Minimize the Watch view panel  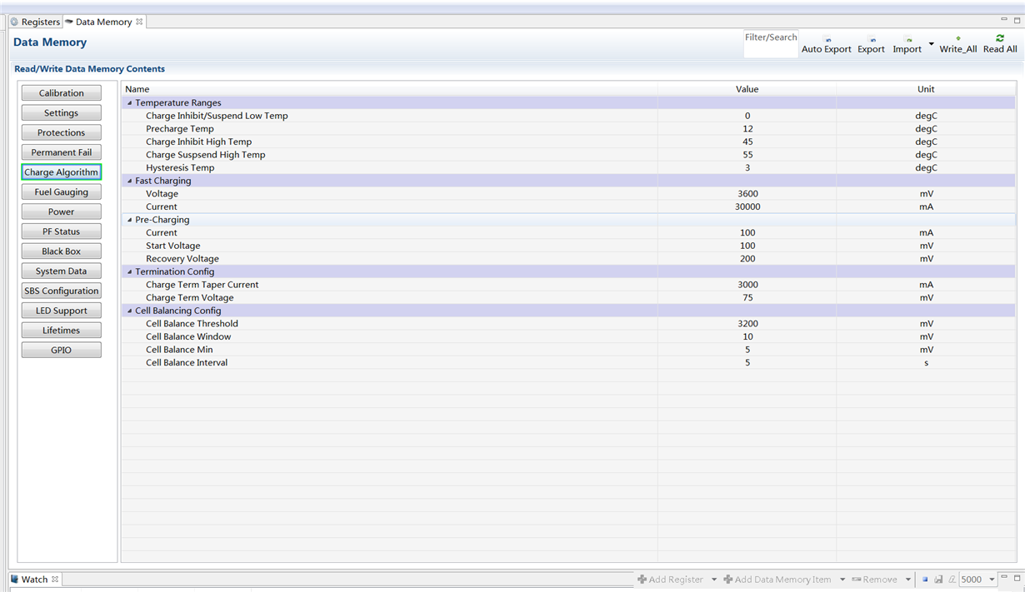pyautogui.click(x=1004, y=578)
